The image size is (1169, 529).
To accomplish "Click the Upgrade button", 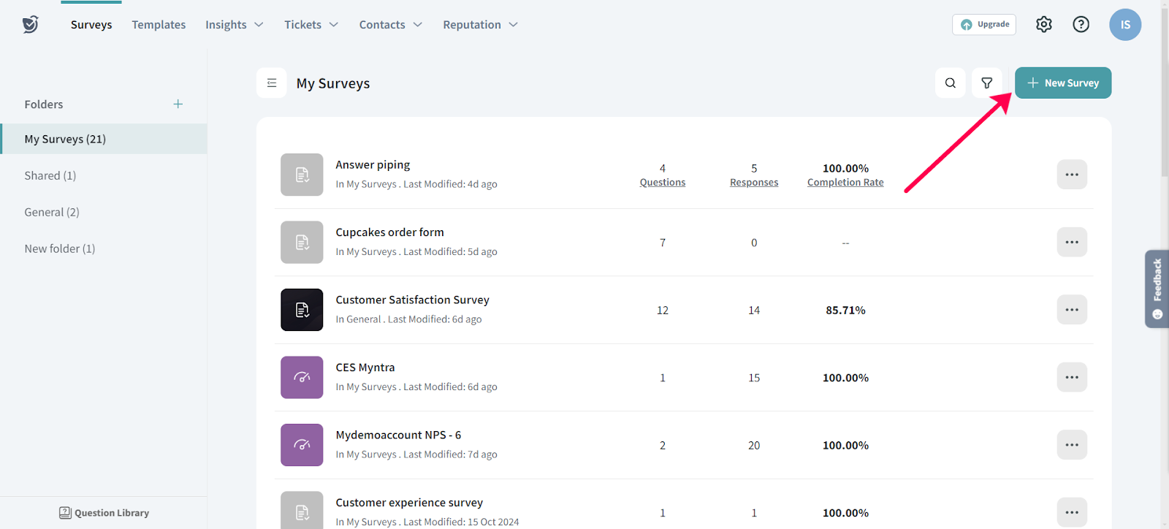I will point(983,25).
